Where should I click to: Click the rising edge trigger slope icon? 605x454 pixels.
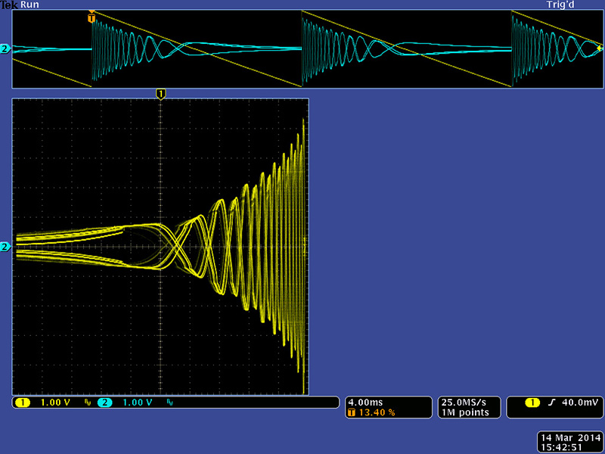coord(551,403)
